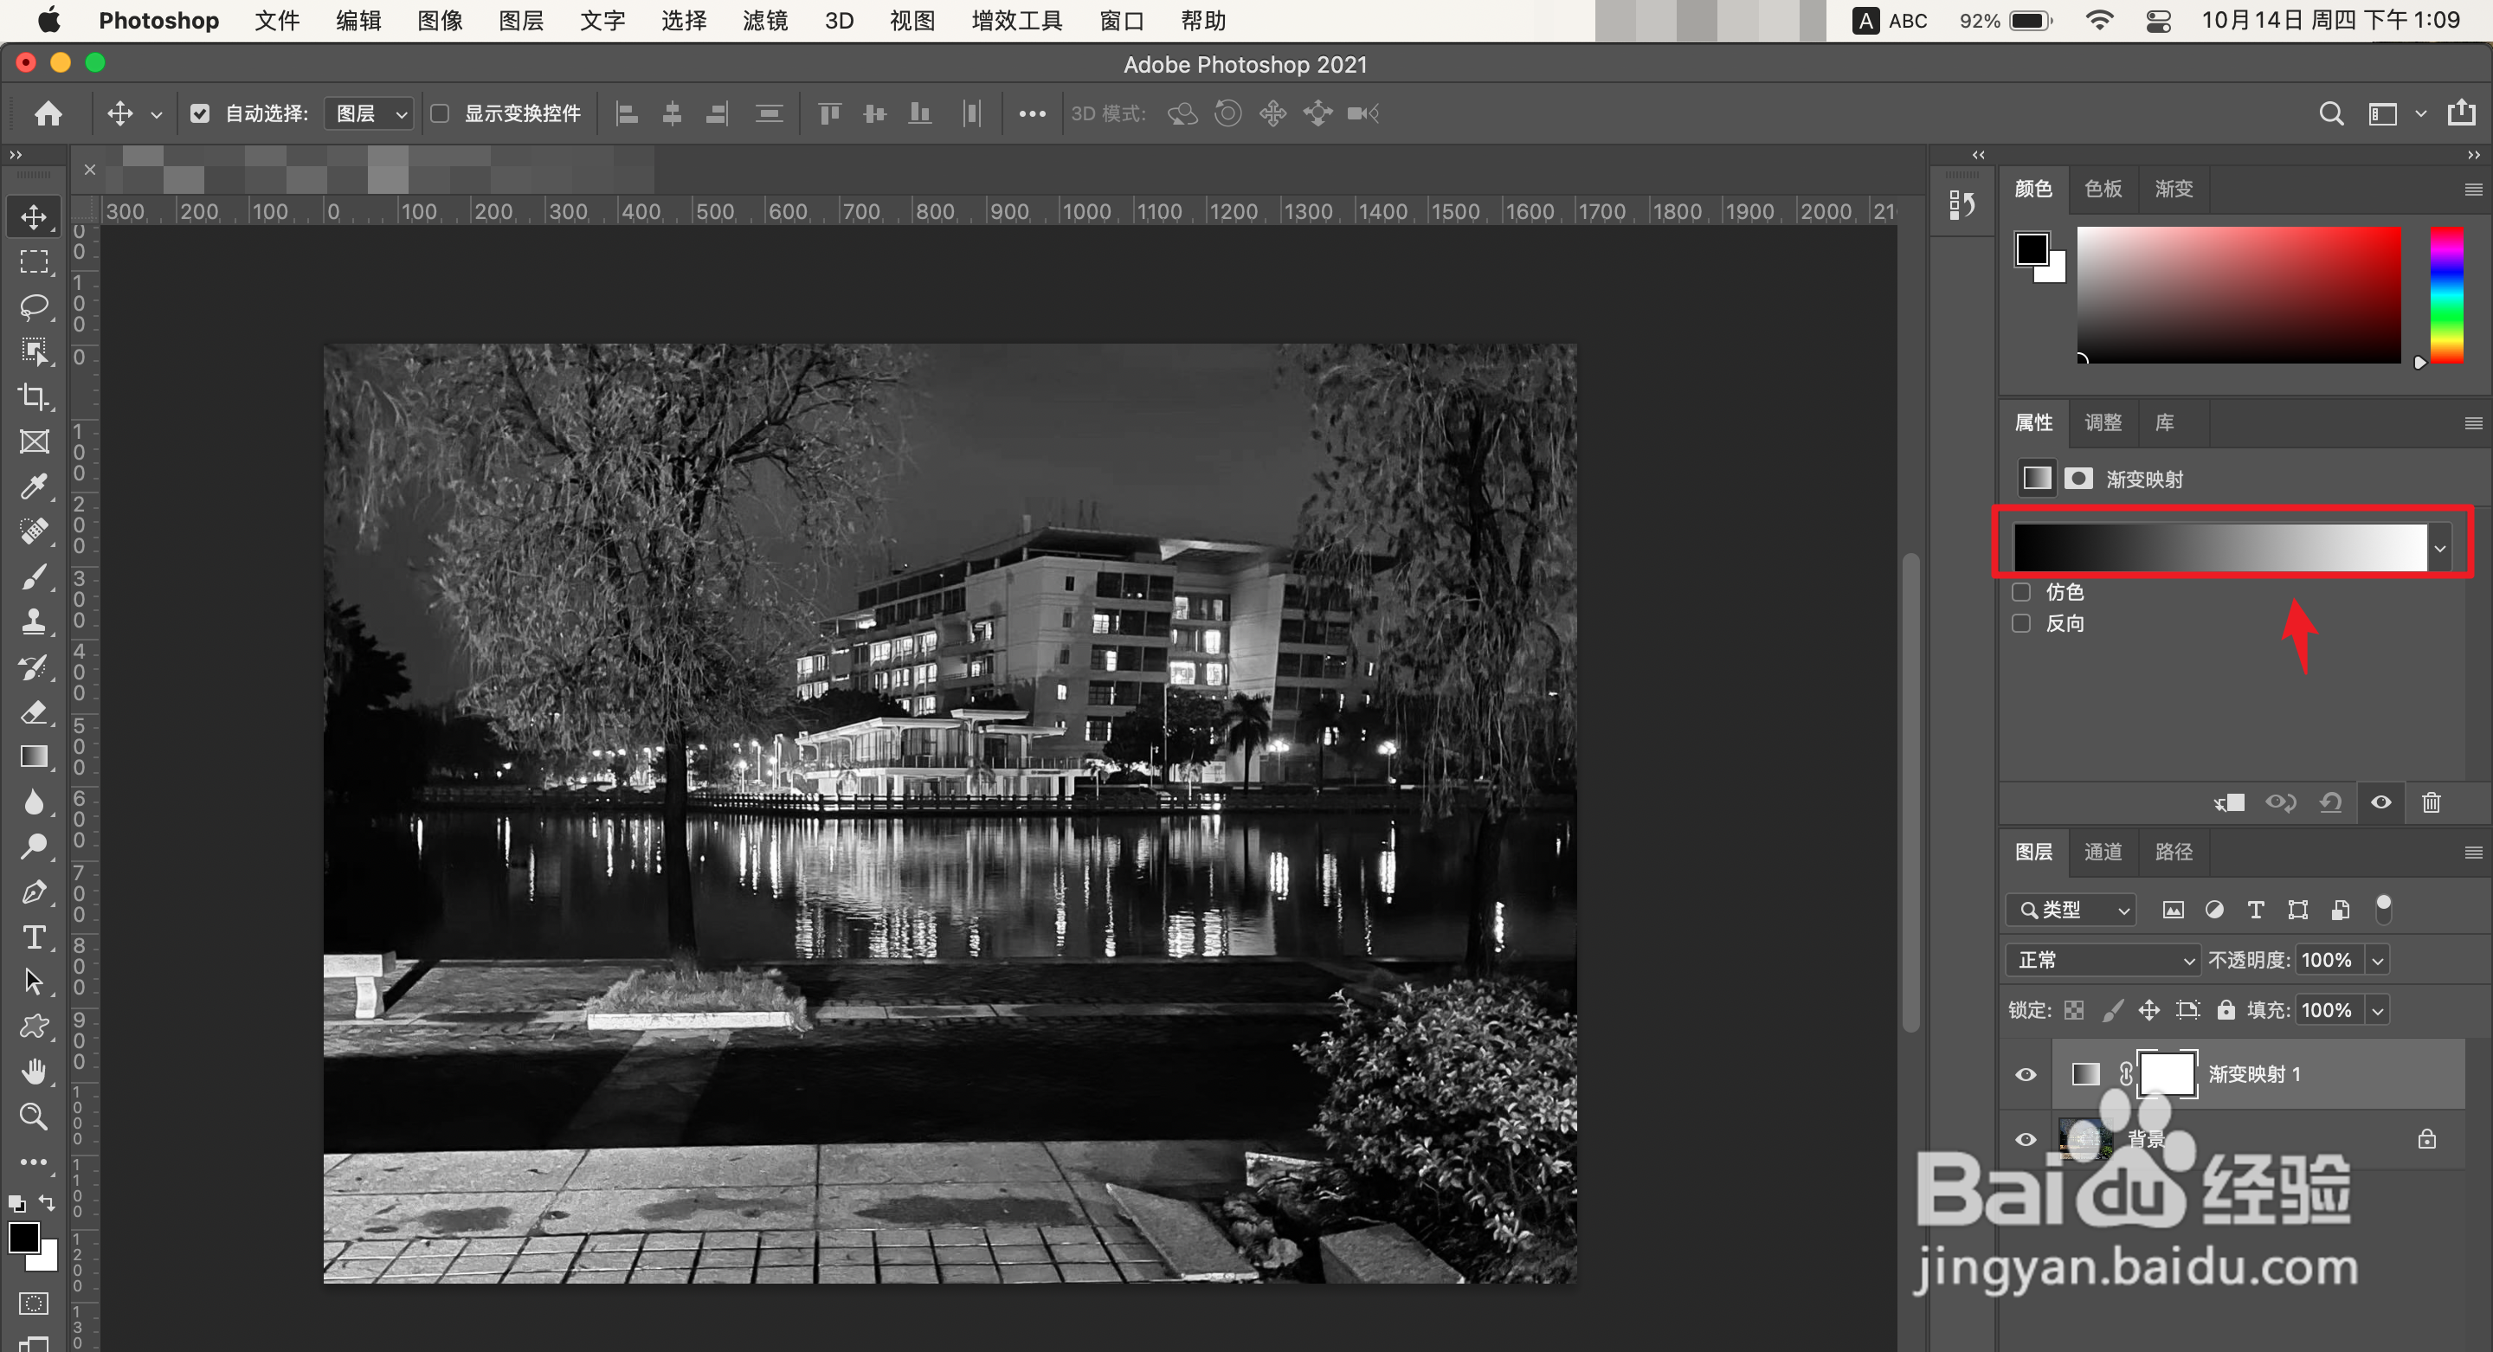Open the Search magnifier icon
Screen dimensions: 2493x1352
click(x=2331, y=114)
